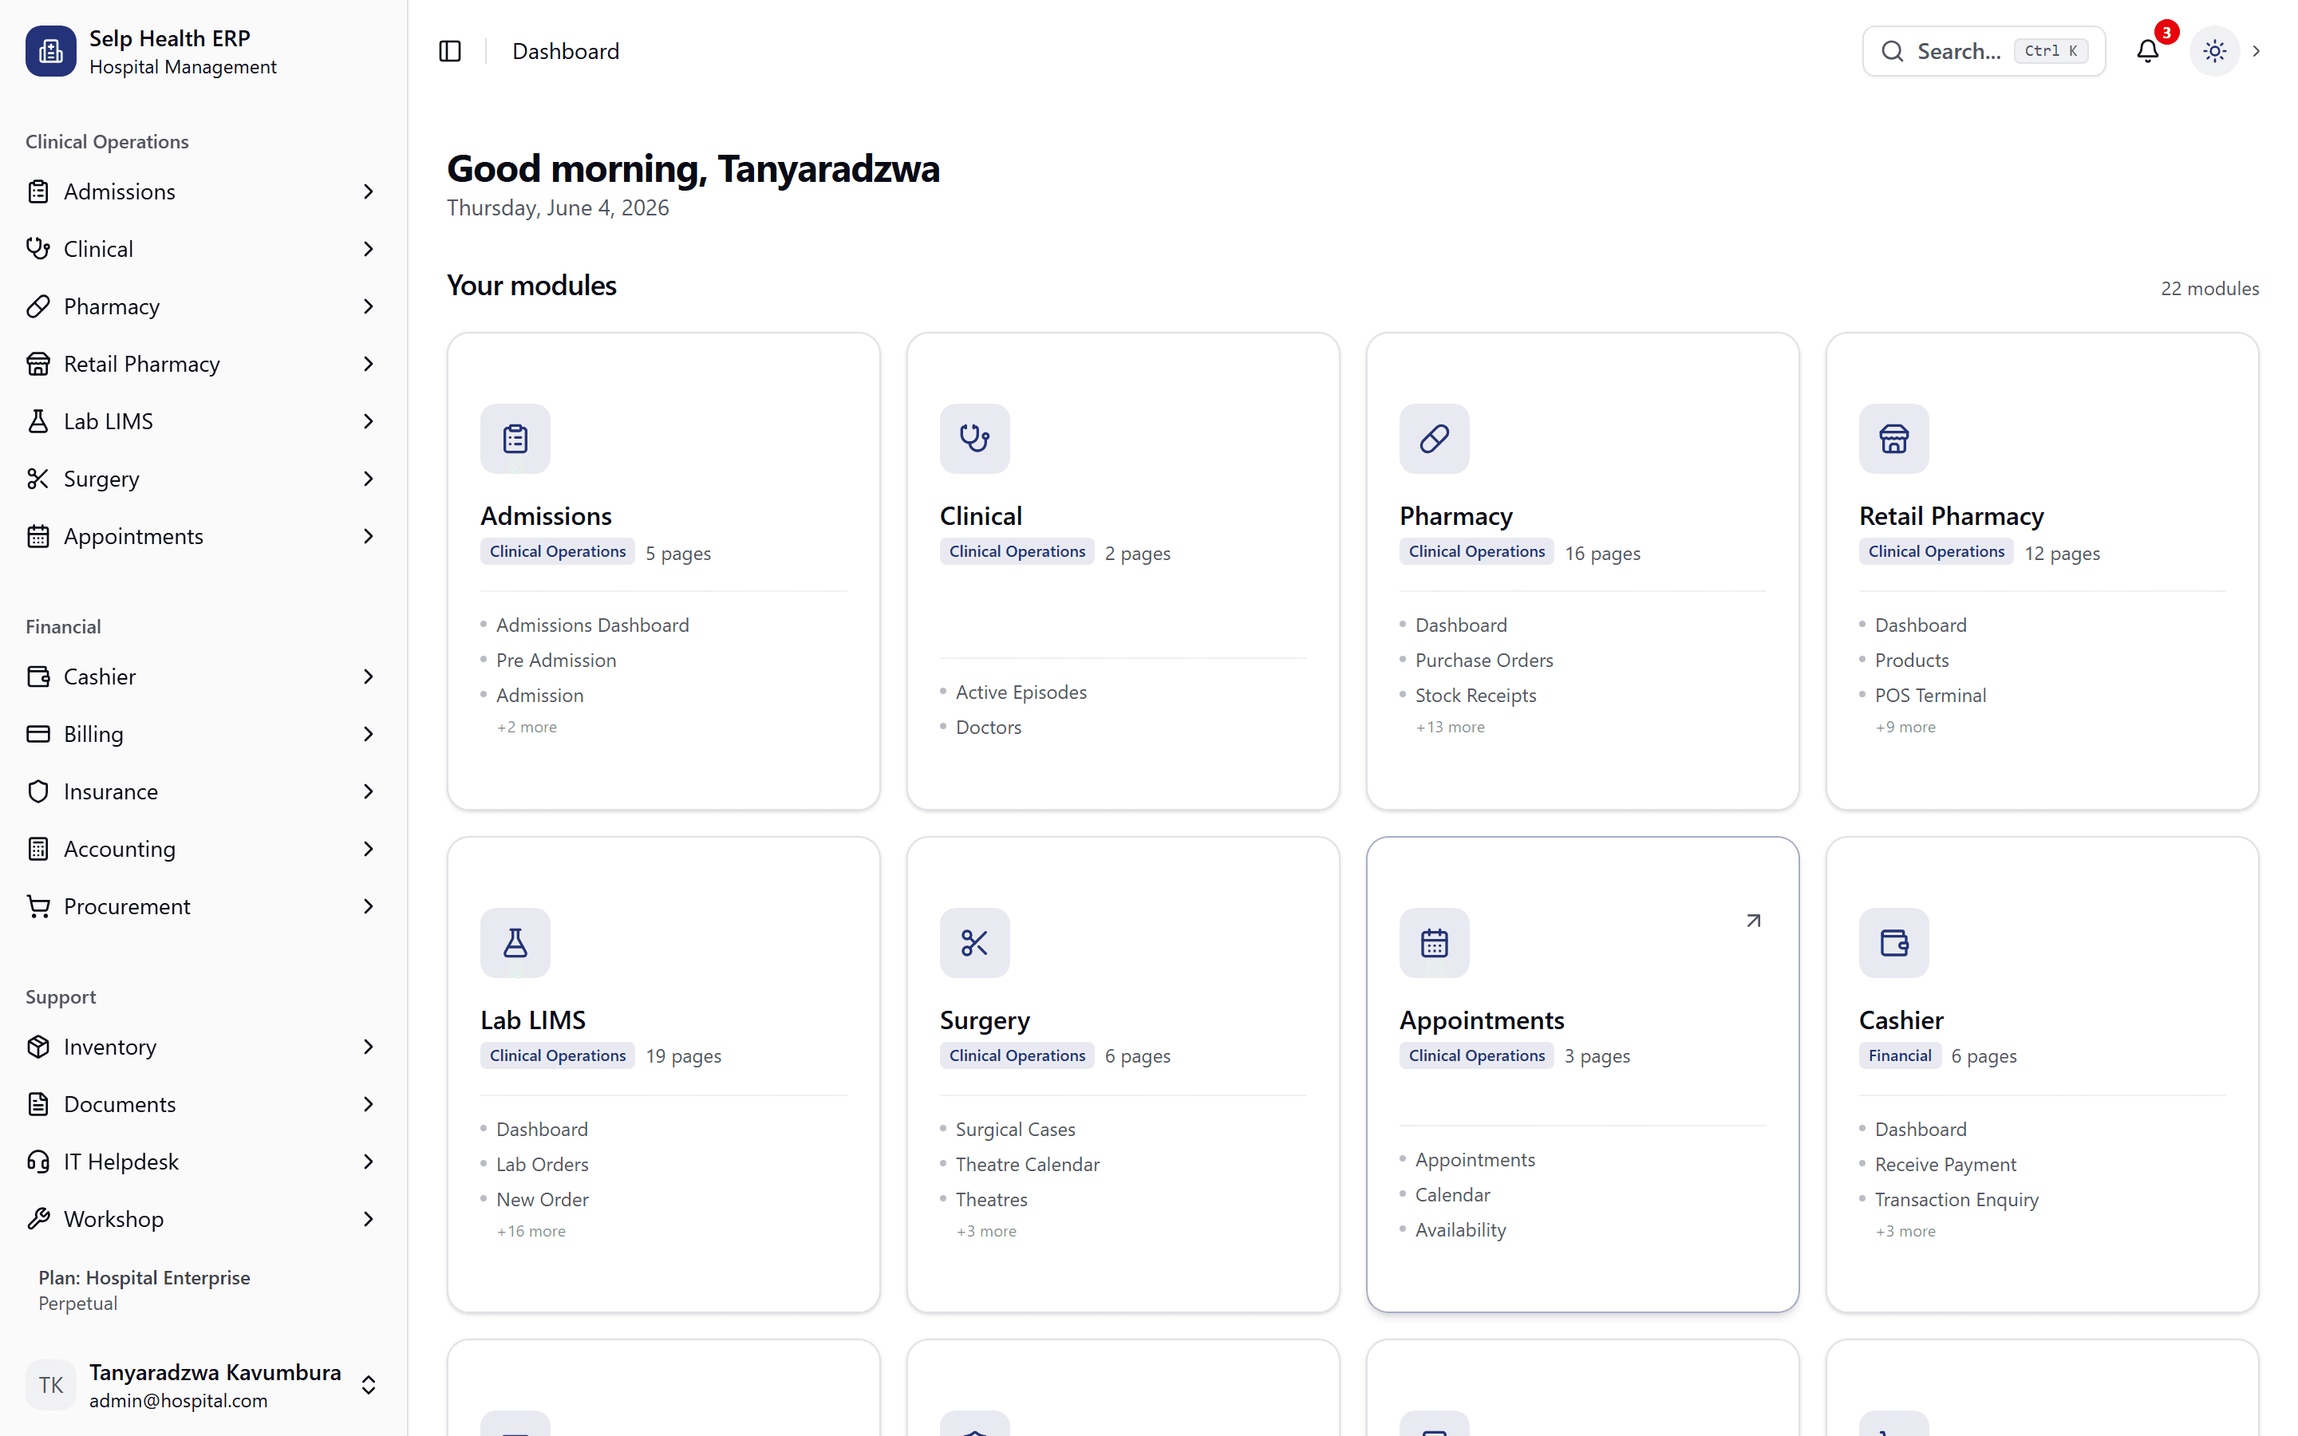Viewport: 2298px width, 1436px height.
Task: Switch theme with the sun icon
Action: coord(2214,51)
